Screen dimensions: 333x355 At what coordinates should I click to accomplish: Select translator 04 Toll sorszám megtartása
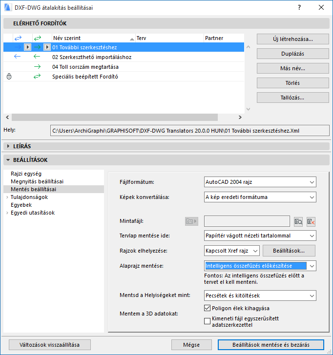(x=124, y=67)
